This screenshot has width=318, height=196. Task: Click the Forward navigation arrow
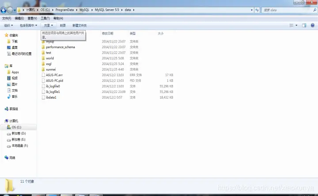pos(10,10)
